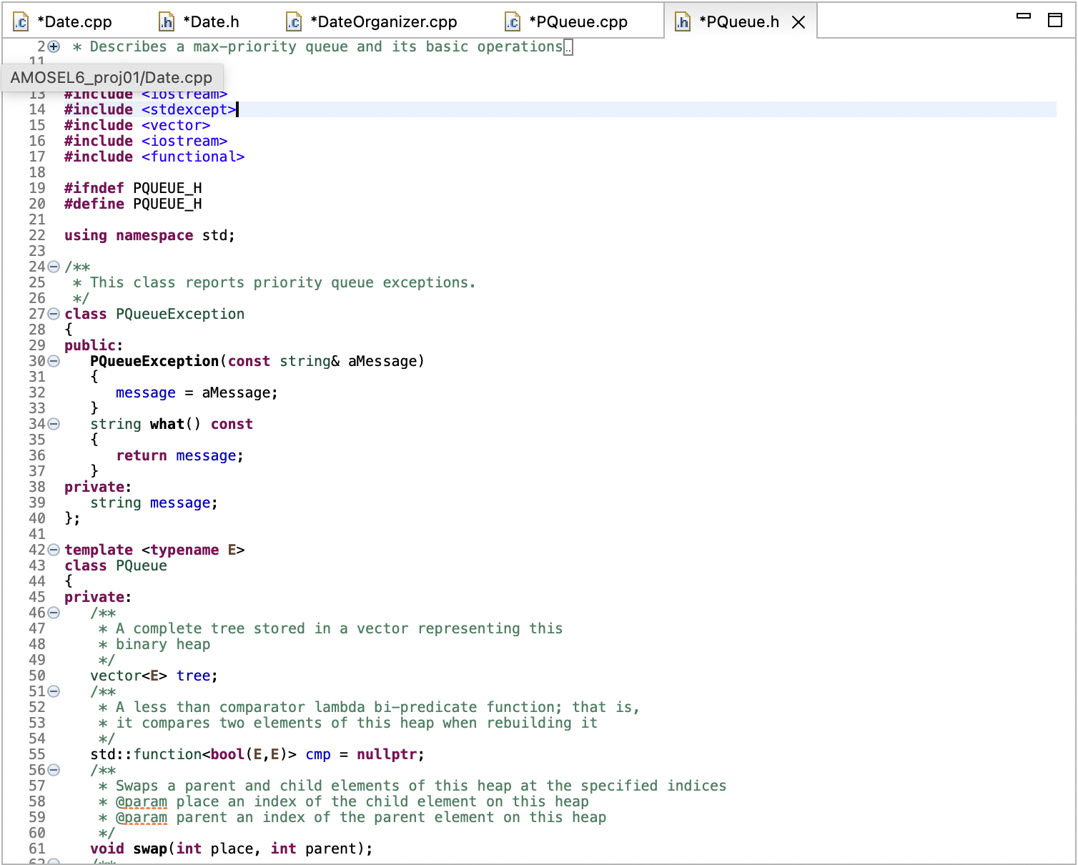Click the '#include <functional>' line

pos(154,157)
